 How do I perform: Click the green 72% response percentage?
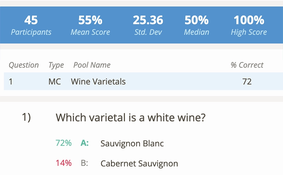point(64,143)
